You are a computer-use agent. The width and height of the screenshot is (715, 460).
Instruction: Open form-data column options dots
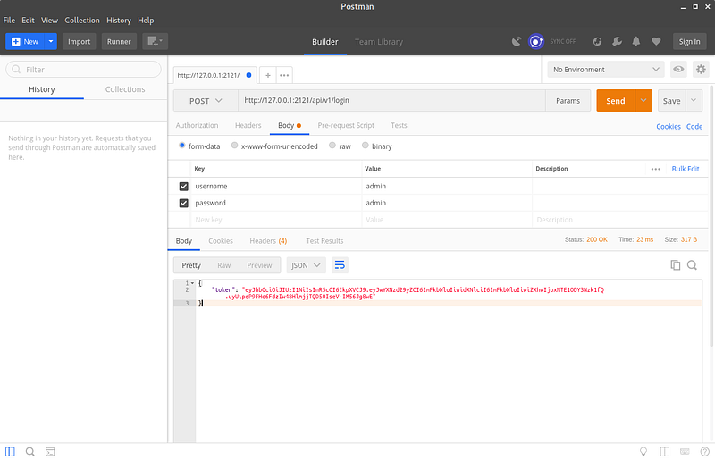656,169
